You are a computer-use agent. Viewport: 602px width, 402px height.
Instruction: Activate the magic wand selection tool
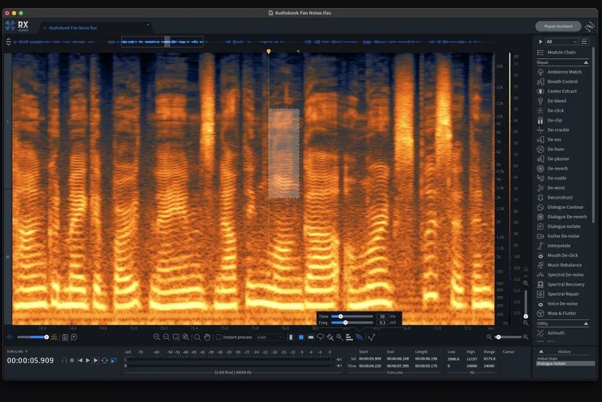point(340,337)
